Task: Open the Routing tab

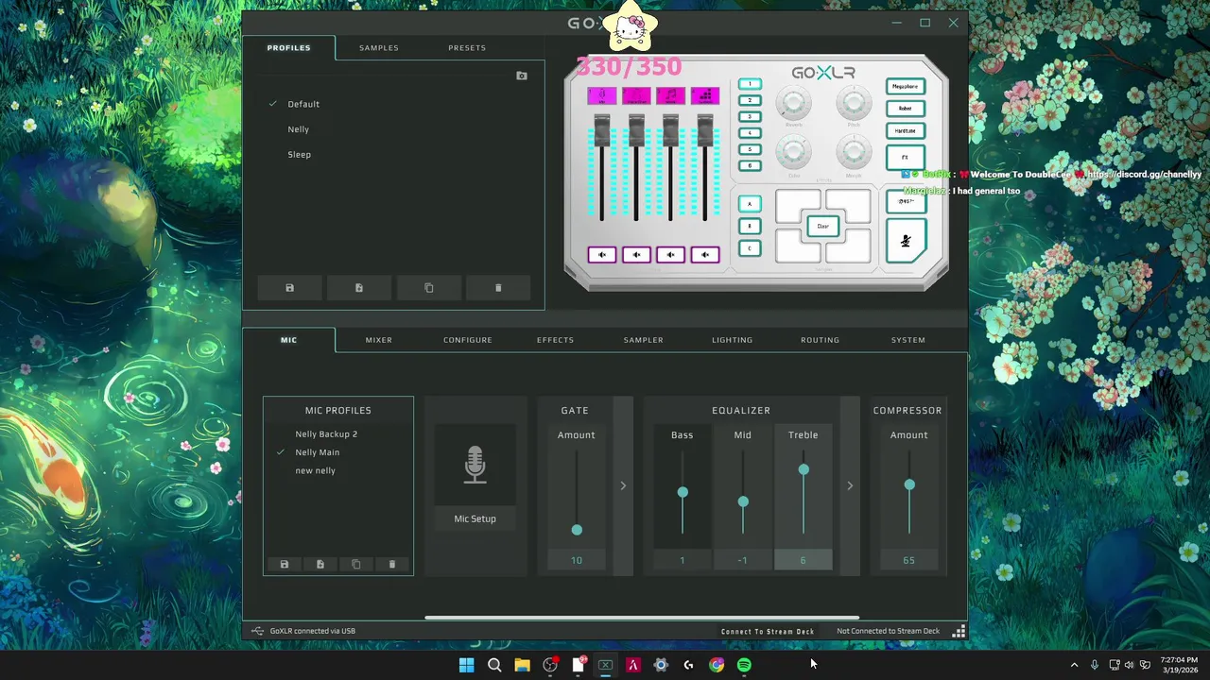Action: click(821, 340)
